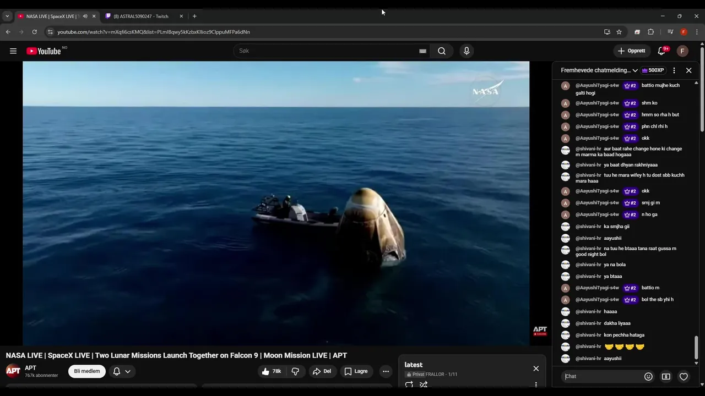Click the address bar URL
The image size is (705, 396).
[154, 32]
